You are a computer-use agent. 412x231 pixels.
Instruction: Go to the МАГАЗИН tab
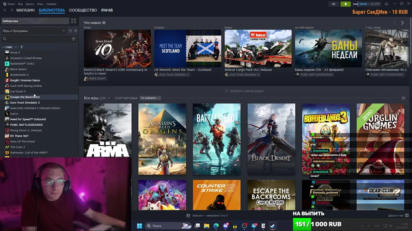coord(25,10)
